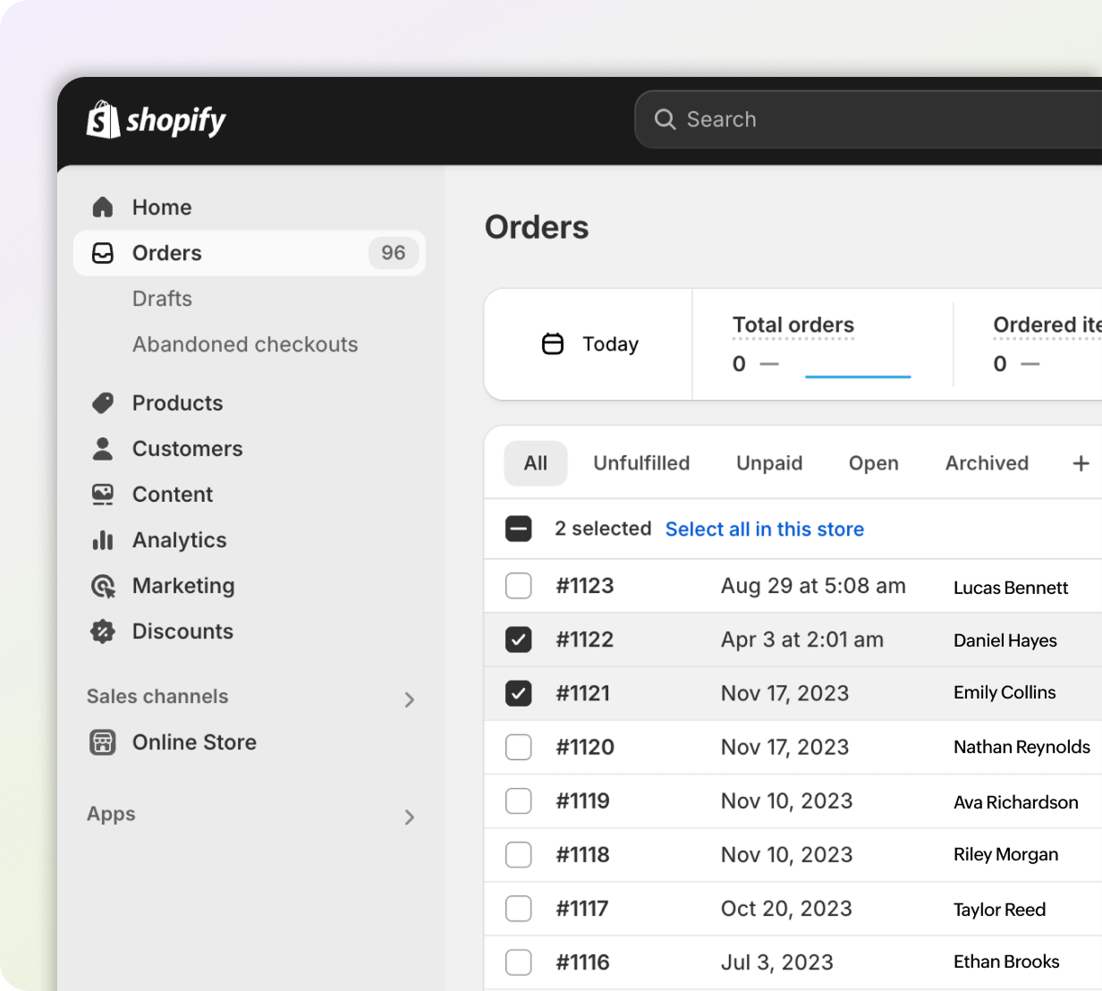Expand the Apps section

[x=410, y=817]
